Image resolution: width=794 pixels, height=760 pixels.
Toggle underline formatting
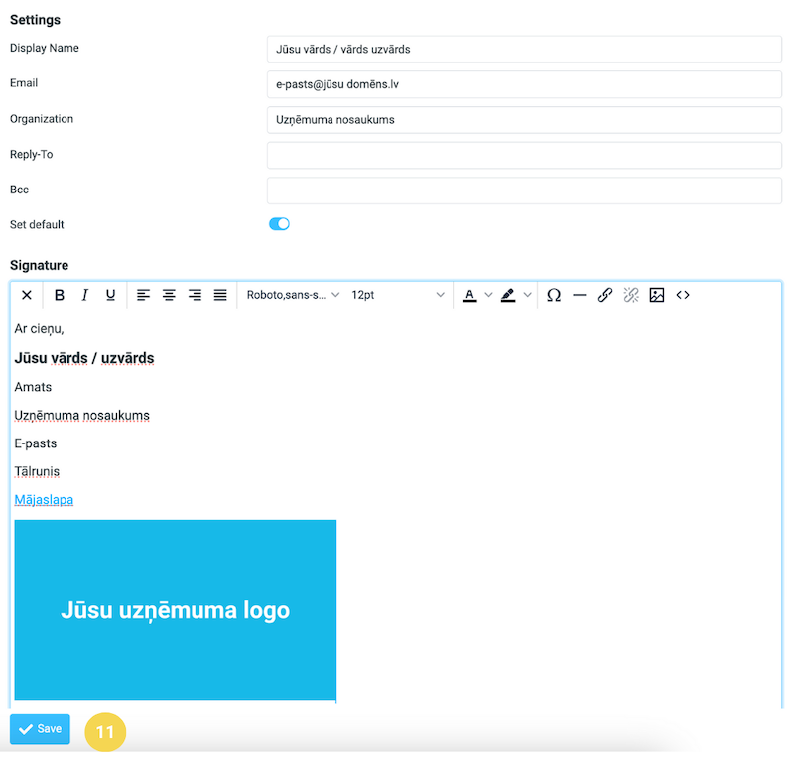(110, 295)
